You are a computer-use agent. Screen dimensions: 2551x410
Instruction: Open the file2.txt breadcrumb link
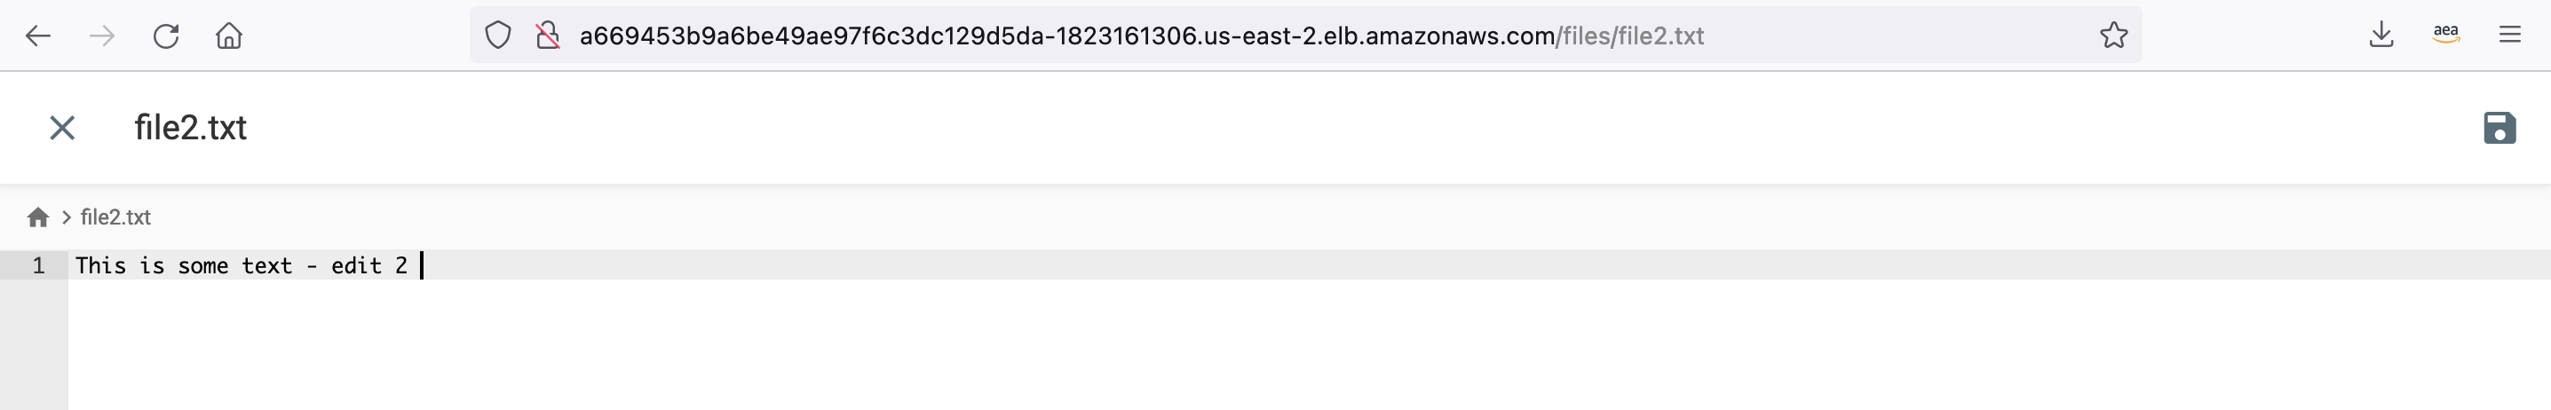pos(115,217)
